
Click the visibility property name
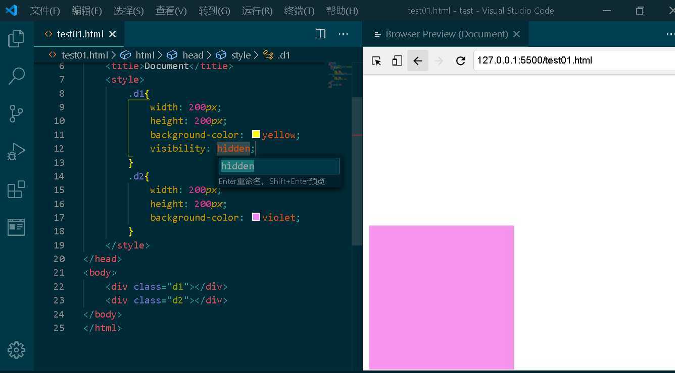pos(177,148)
